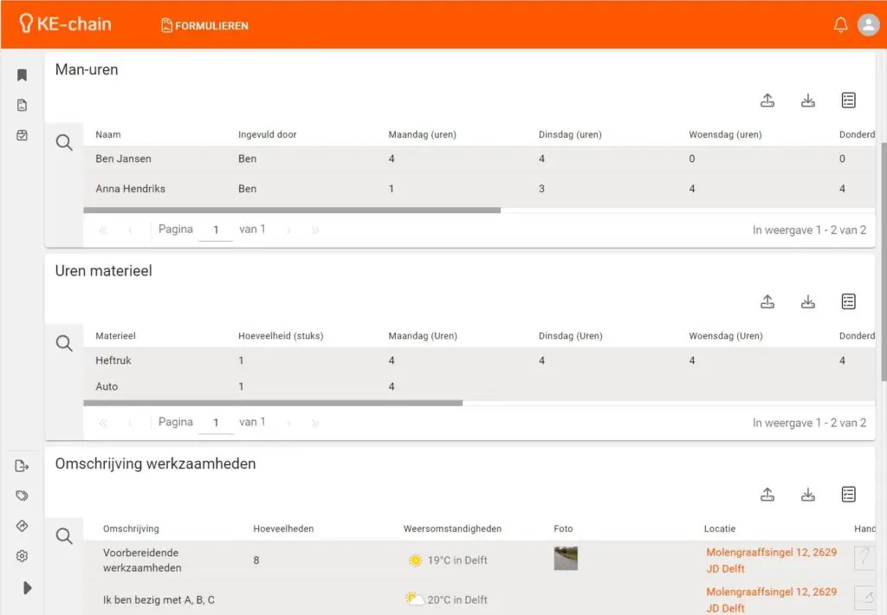Click the page number field in Man-uren
Viewport: 887px width, 615px height.
click(x=216, y=230)
